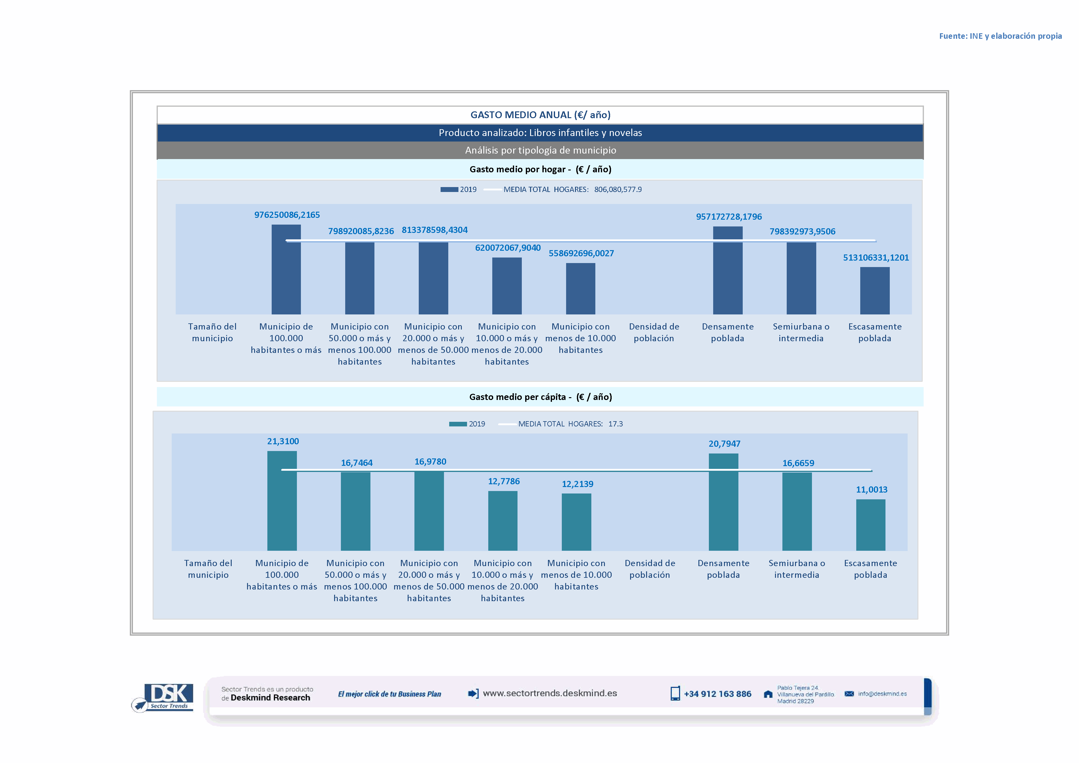Click the 'Gasto medio per cápita' section header

tap(540, 397)
